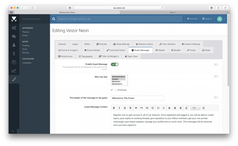
Task: Center align text in editor
Action: coord(175,108)
